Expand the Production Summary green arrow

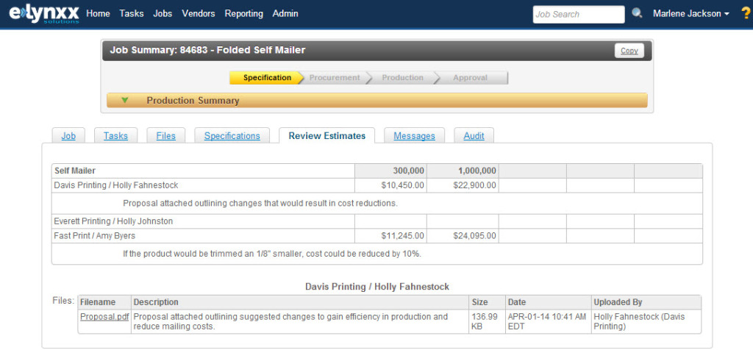click(x=125, y=100)
